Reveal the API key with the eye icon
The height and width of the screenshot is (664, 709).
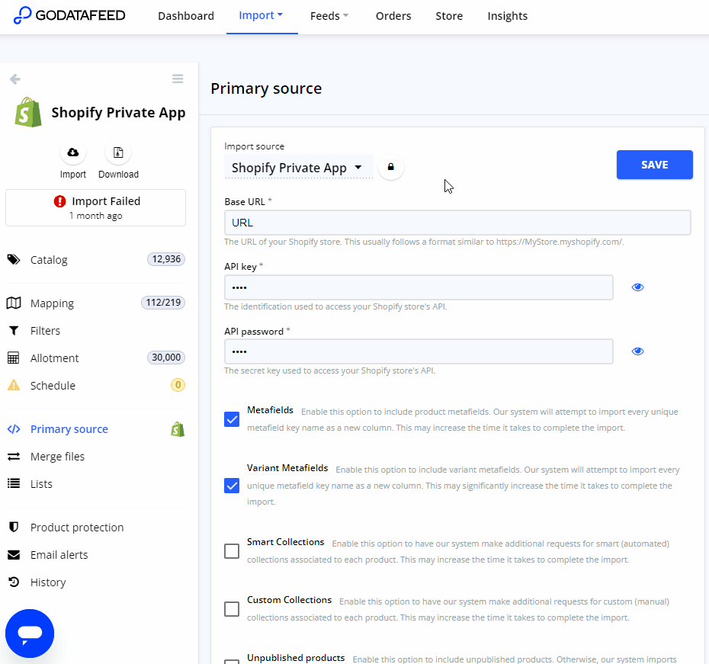tap(638, 287)
